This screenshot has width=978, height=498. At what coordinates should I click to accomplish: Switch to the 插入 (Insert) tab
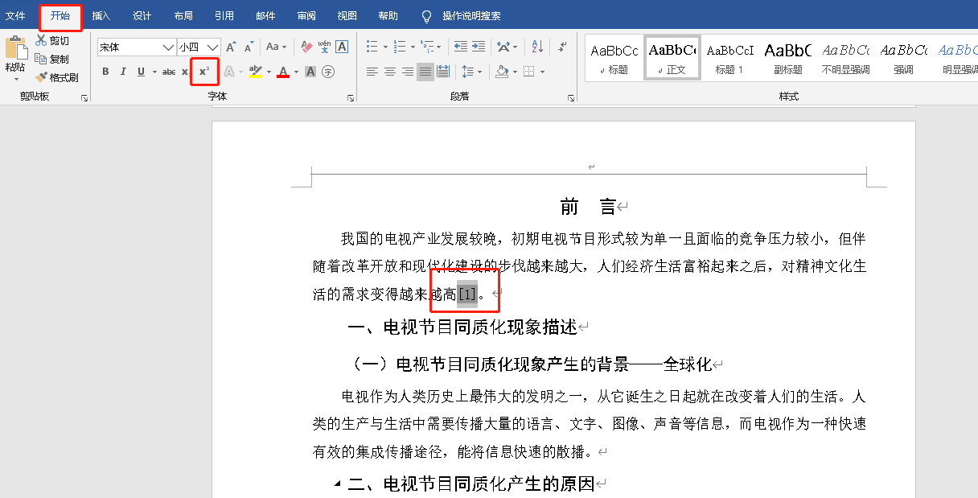click(101, 16)
